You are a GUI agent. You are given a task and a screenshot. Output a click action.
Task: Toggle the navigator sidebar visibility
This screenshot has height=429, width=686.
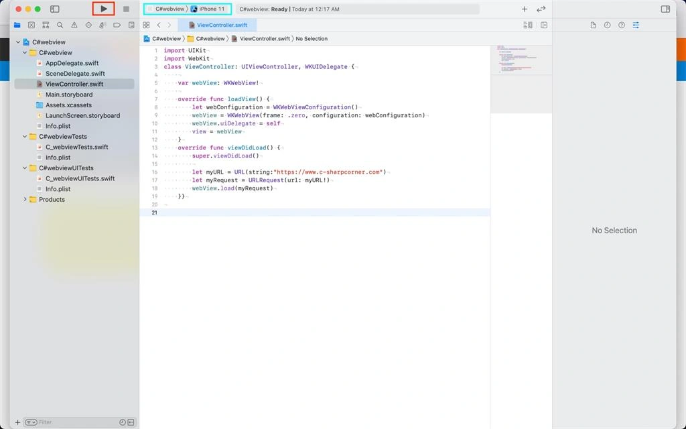point(55,9)
